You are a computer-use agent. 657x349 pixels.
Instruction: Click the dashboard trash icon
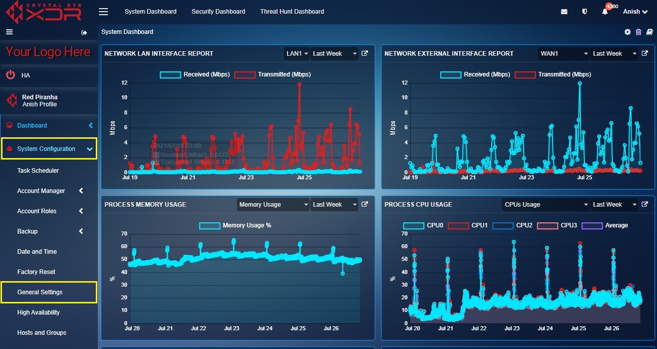pyautogui.click(x=638, y=32)
